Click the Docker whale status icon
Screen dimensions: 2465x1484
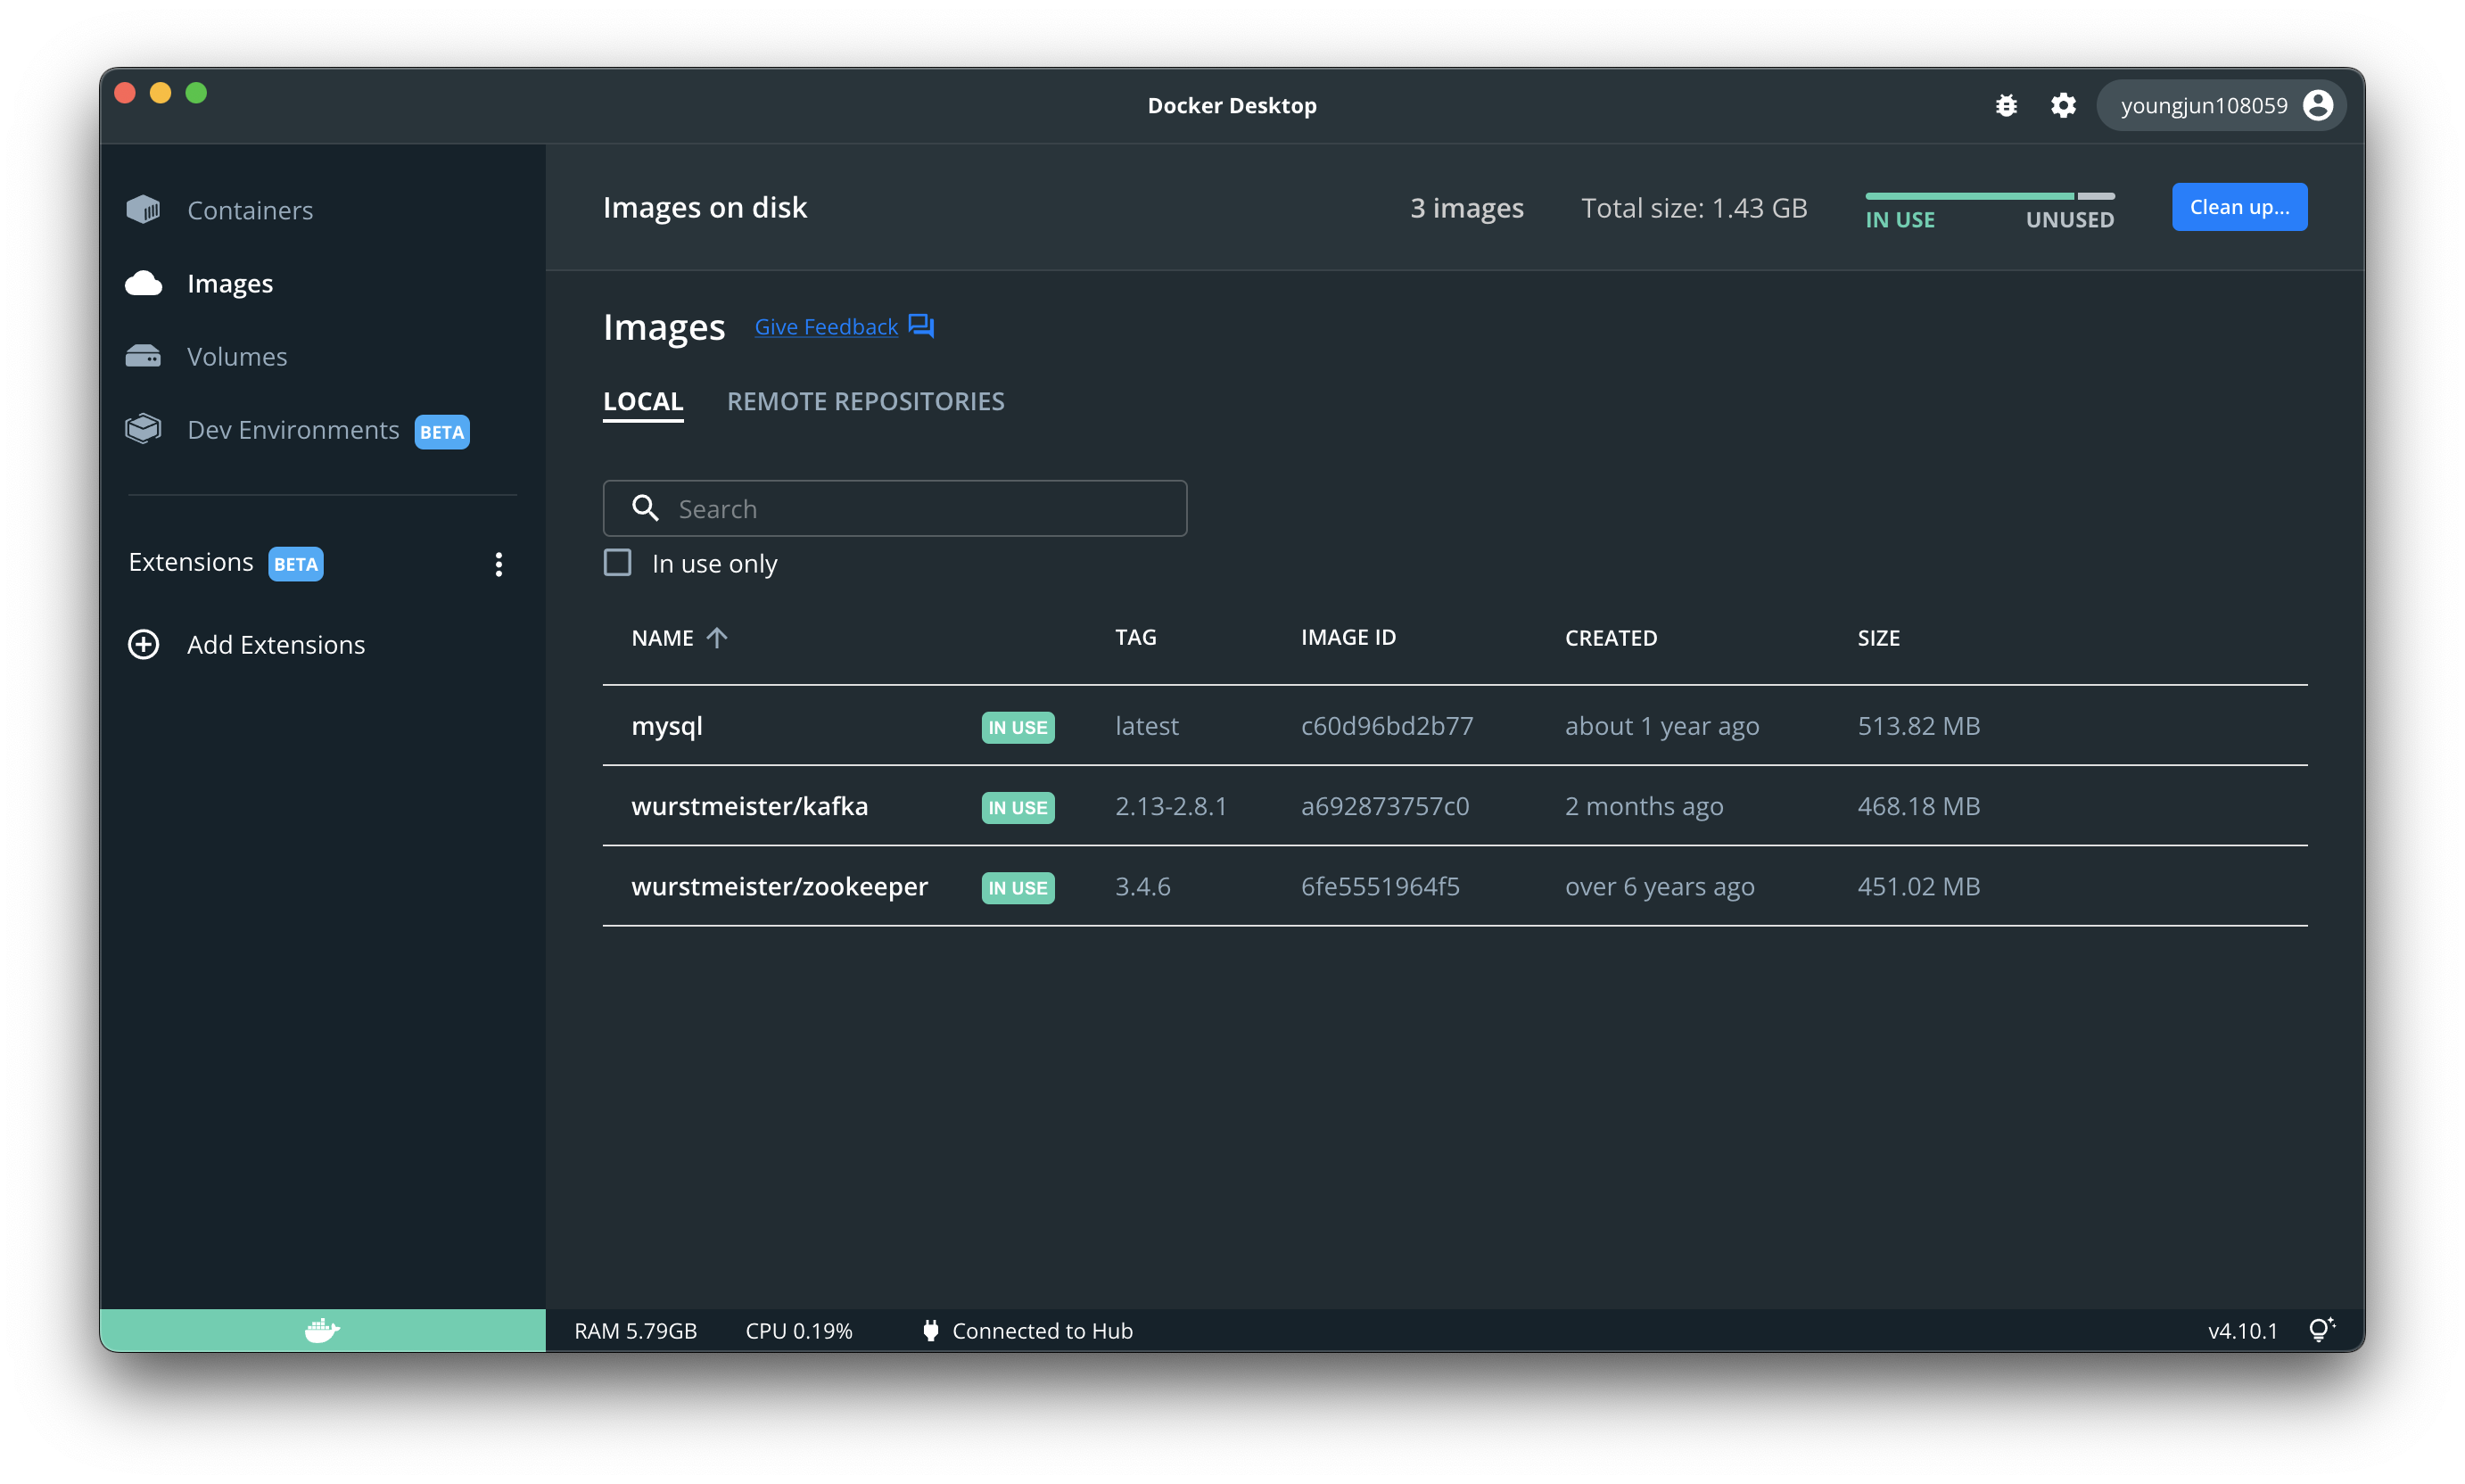(x=322, y=1330)
